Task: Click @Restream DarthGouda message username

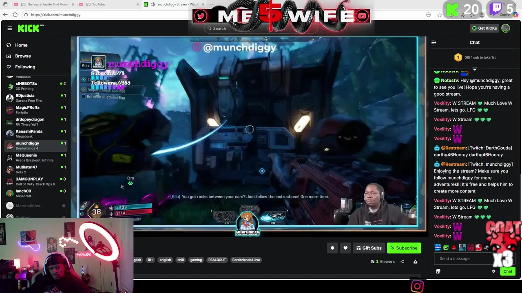Action: coord(454,148)
